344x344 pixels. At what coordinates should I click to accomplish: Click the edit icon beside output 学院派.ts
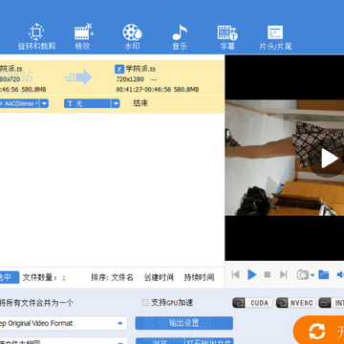119,69
